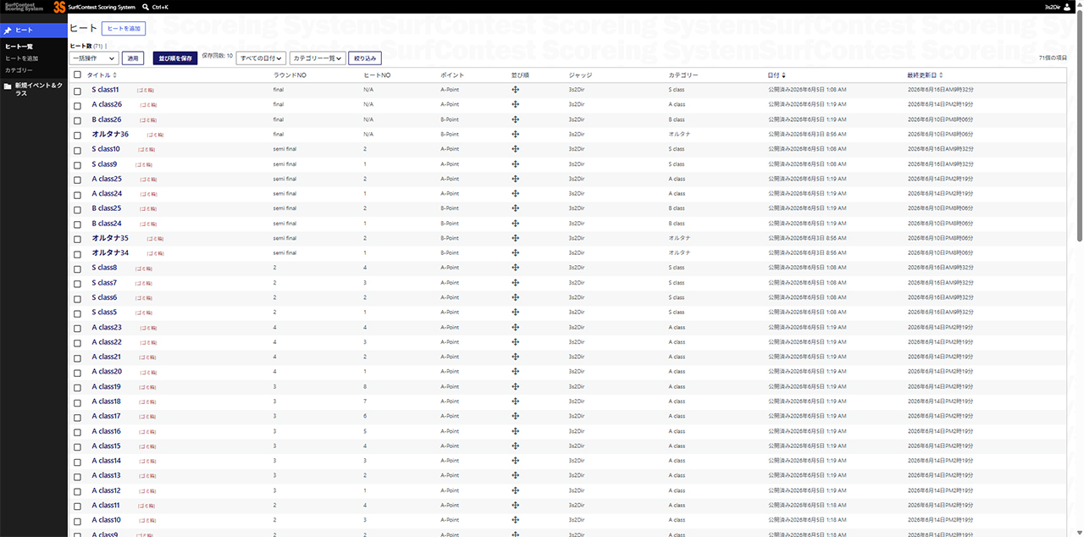Click the move handle icon for S class10
Screen dimensions: 1084x537
pos(515,149)
